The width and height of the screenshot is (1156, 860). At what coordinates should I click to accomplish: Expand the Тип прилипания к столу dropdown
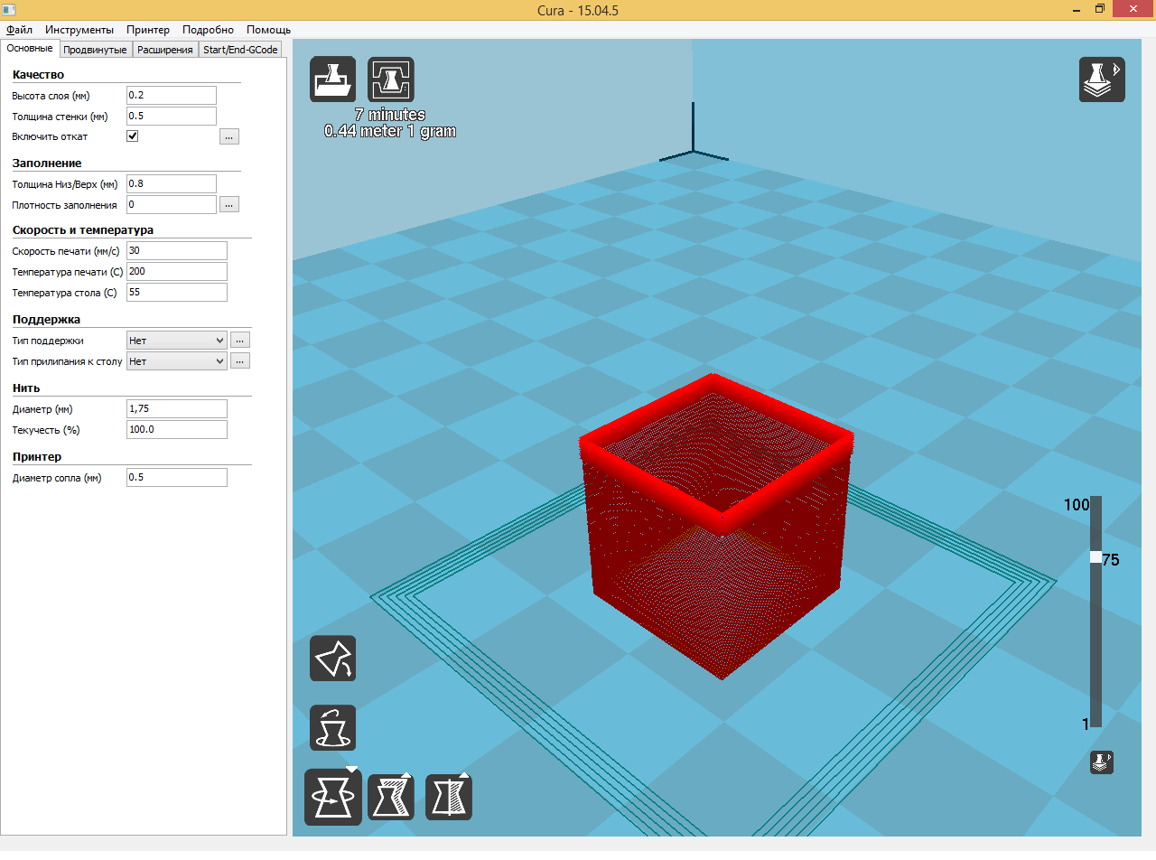click(x=176, y=361)
